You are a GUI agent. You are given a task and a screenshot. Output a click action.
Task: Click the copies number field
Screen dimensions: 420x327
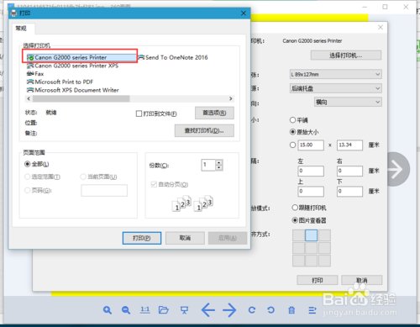(208, 165)
